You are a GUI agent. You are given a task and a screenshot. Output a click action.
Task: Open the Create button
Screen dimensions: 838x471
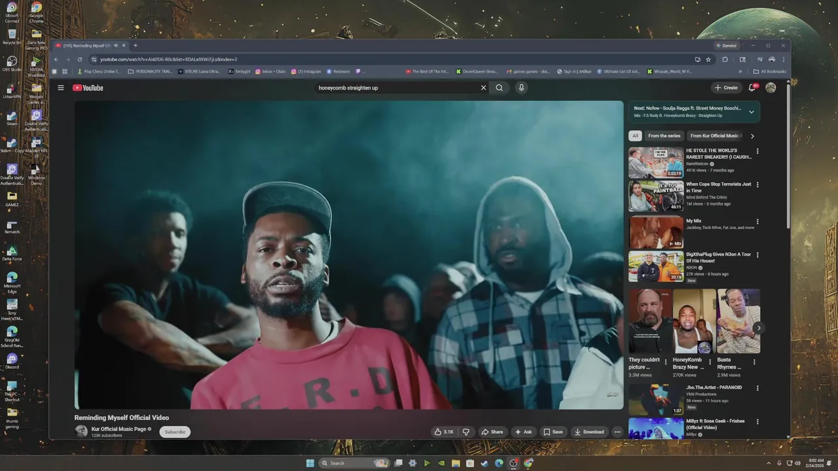pos(726,88)
